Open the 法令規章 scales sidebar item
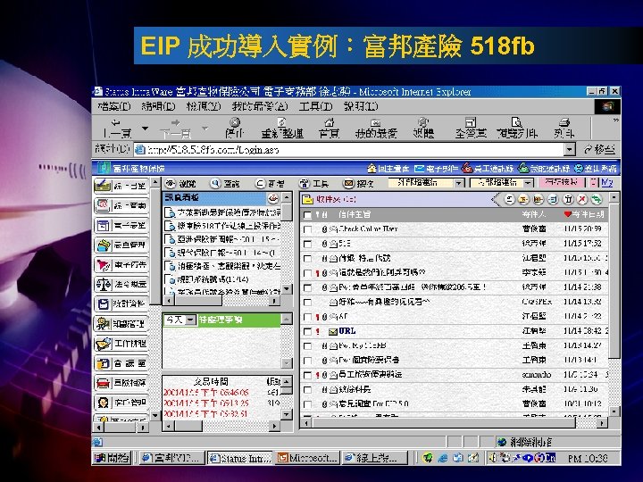 click(121, 284)
